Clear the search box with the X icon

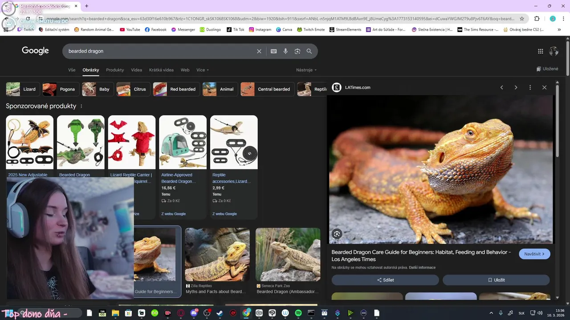[x=259, y=51]
